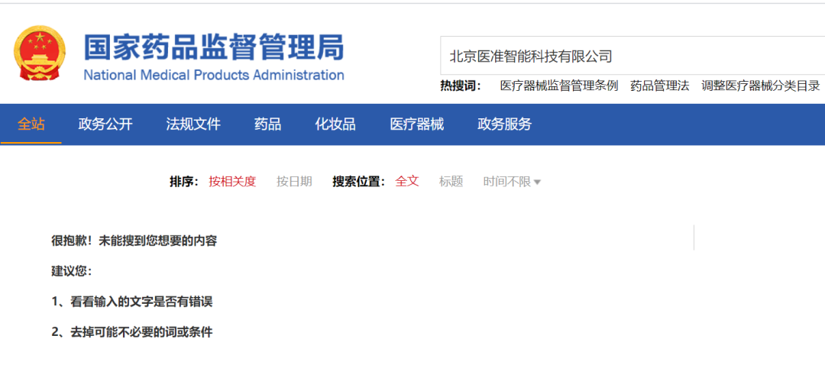
Task: Click the 热搜词 label
Action: pos(461,86)
